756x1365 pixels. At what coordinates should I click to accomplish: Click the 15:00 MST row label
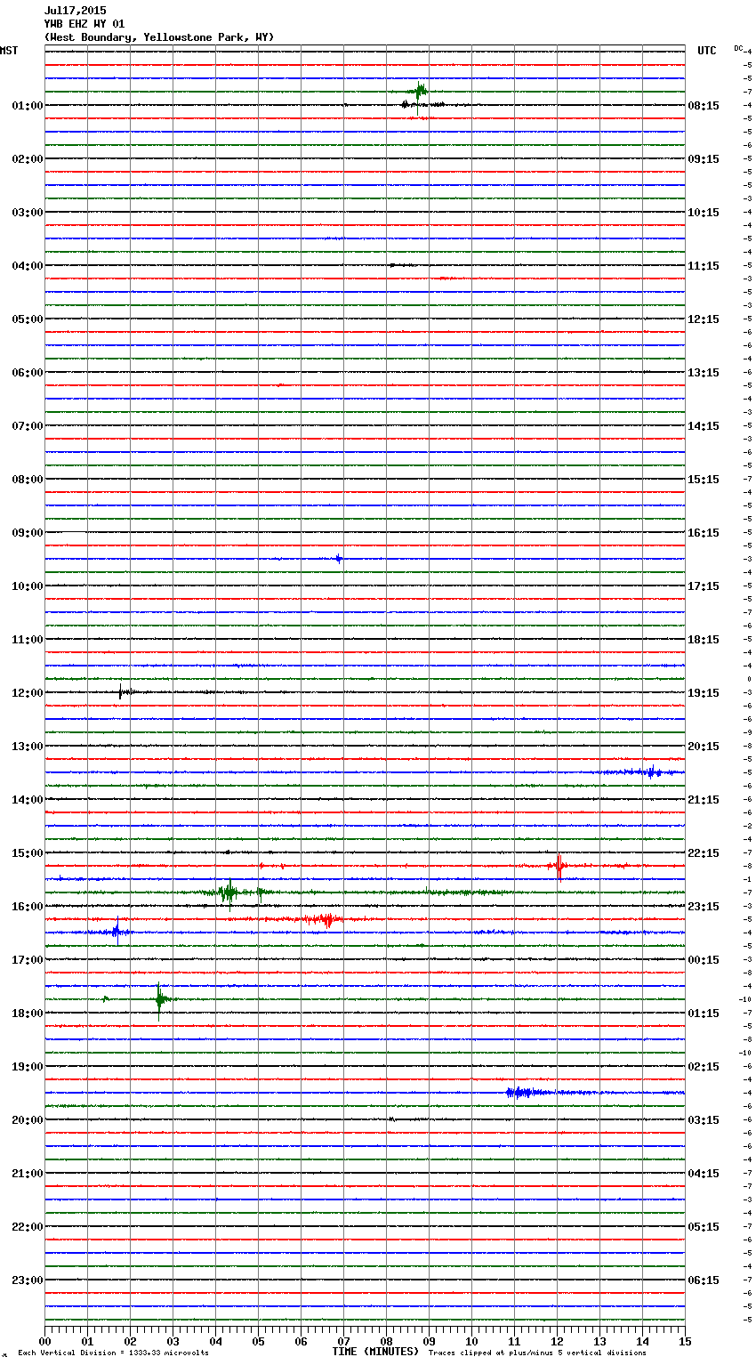(x=28, y=853)
